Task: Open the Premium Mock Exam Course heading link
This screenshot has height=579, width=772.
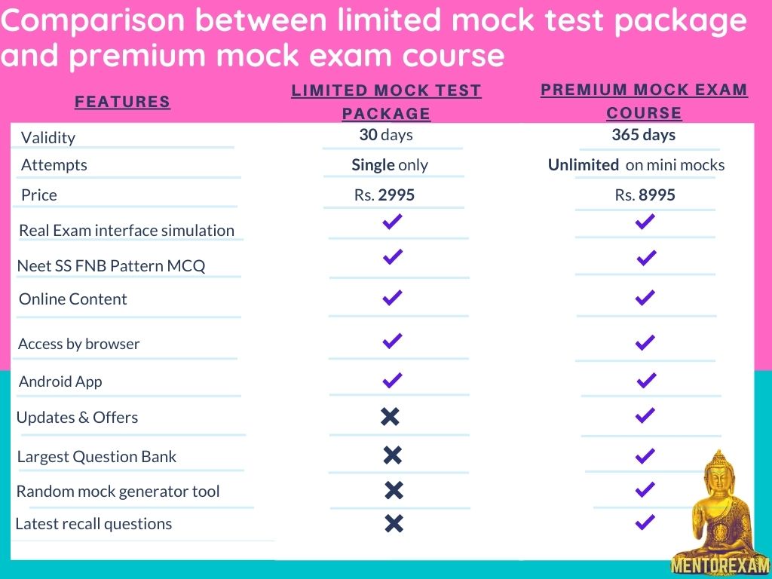Action: (644, 101)
